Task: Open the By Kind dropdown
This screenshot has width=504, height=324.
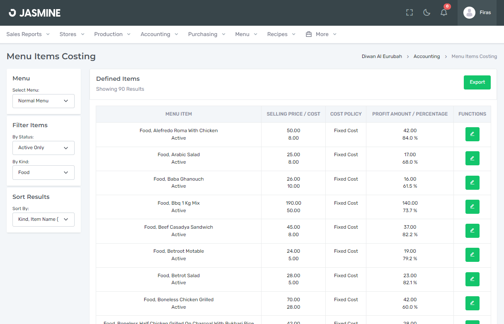Action: pyautogui.click(x=44, y=173)
